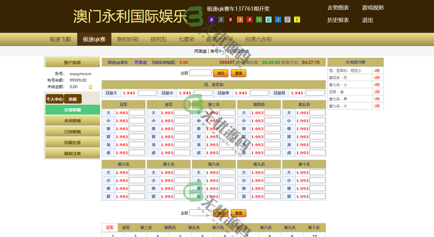
Task: Click the 重置 reset button
Action: pos(238,73)
